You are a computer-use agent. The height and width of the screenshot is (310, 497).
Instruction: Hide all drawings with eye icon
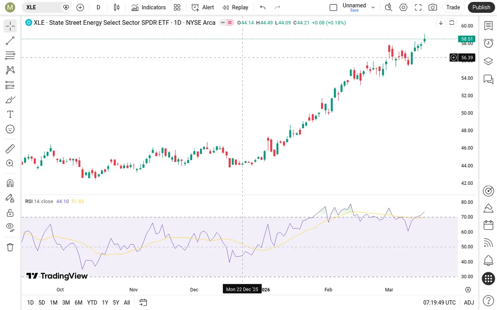tap(10, 227)
